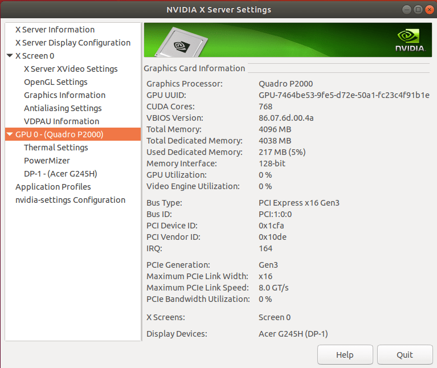Viewport: 437px width, 368px height.
Task: Open nvidia-settings Configuration page
Action: click(x=70, y=200)
